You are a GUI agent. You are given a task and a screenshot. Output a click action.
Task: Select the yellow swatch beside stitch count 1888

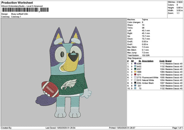point(135,72)
